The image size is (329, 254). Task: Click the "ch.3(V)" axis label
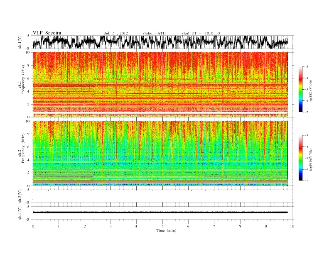point(20,197)
